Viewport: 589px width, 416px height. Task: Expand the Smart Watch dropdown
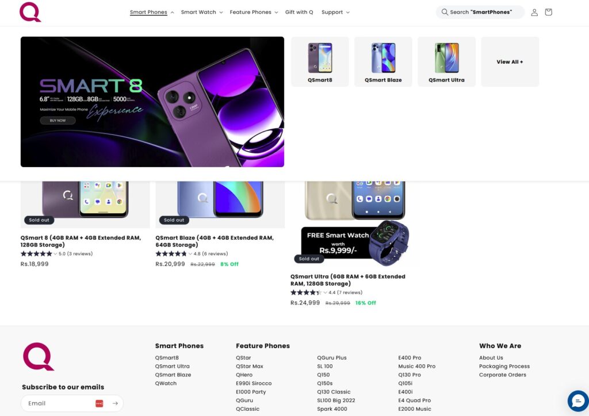[x=202, y=12]
